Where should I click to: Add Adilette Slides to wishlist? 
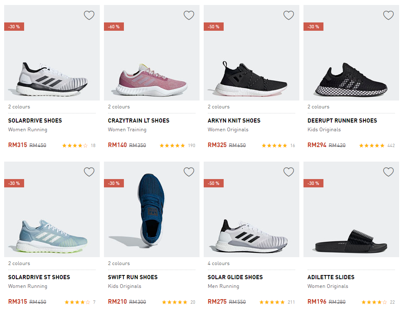point(388,172)
